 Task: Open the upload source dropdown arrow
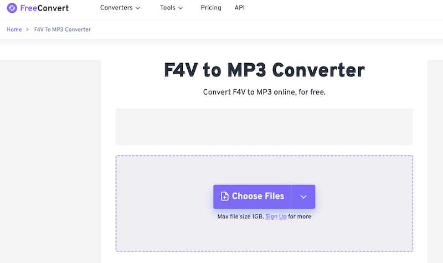pyautogui.click(x=303, y=197)
